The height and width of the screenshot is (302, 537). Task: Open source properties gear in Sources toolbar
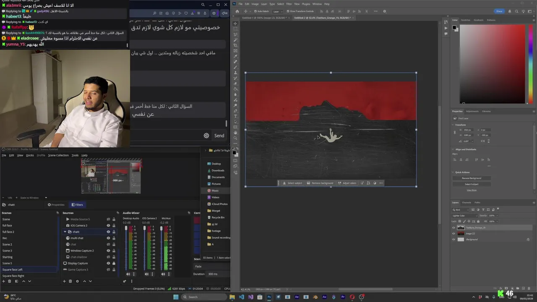coord(77,281)
